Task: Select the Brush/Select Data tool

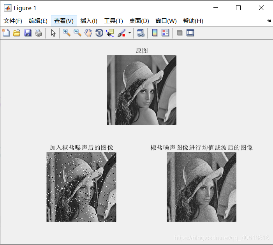Action: (x=122, y=33)
